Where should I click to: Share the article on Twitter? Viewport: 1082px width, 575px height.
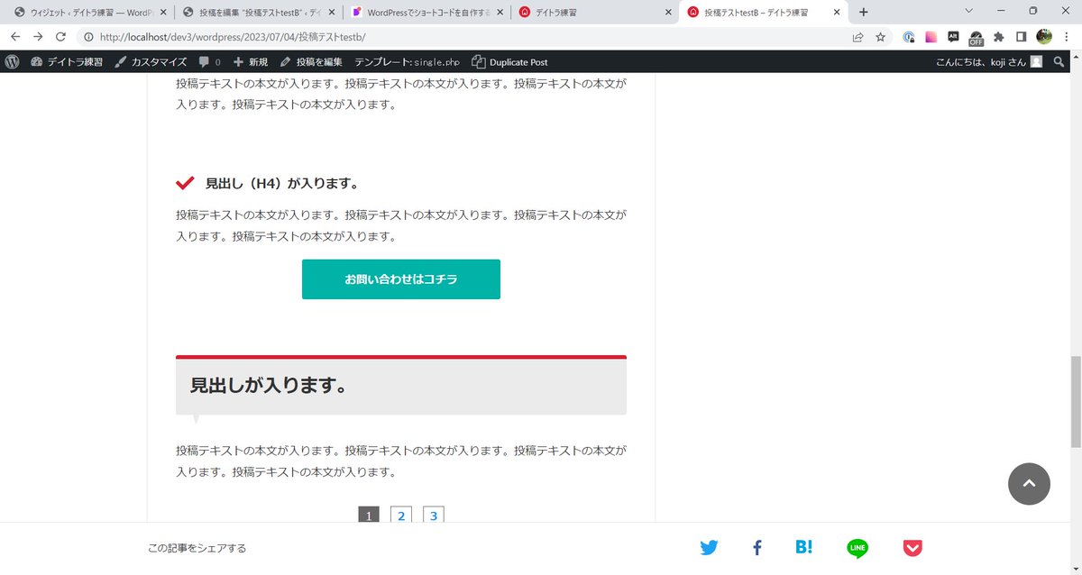[x=709, y=547]
